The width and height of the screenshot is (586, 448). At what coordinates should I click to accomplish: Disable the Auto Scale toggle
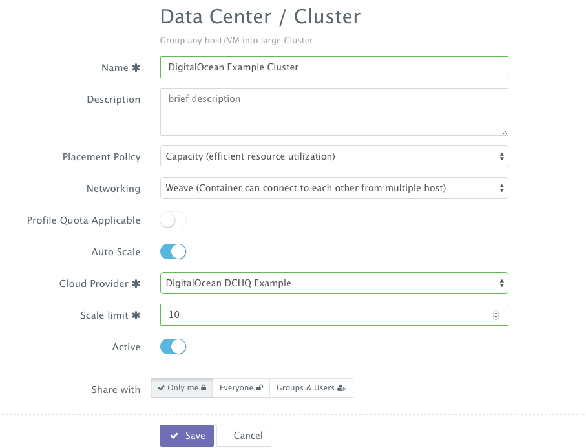point(172,251)
